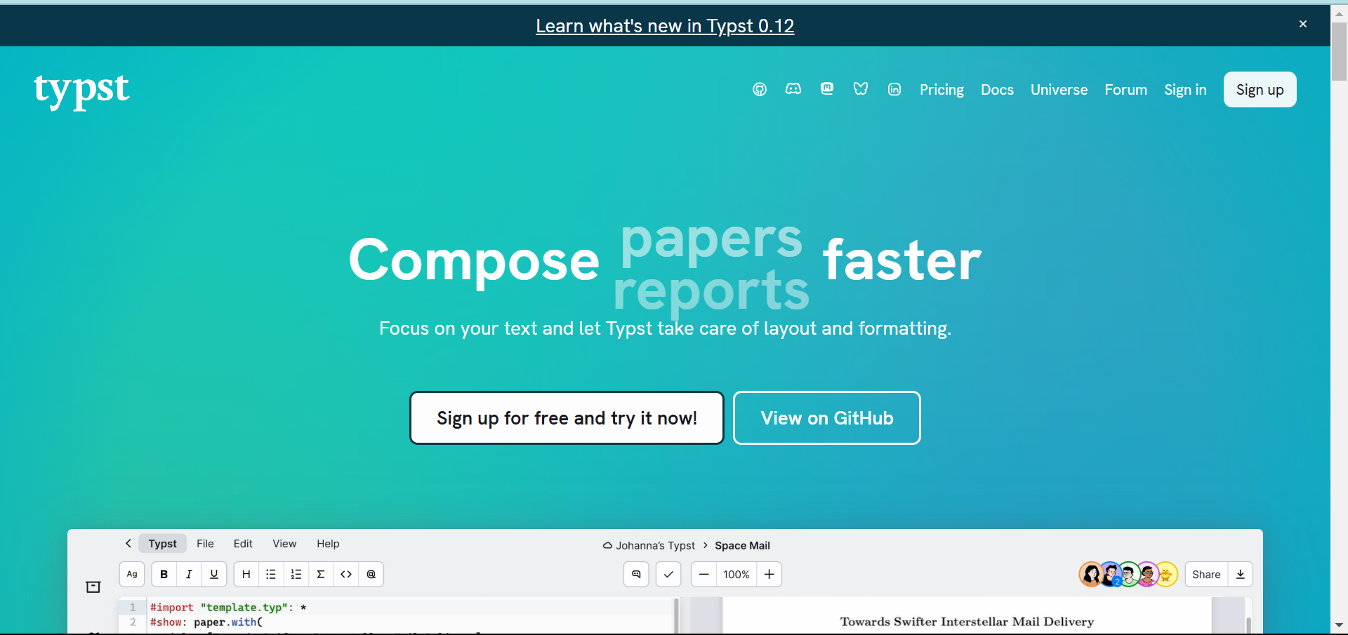1348x635 pixels.
Task: Zoom in with the plus button
Action: pyautogui.click(x=769, y=574)
